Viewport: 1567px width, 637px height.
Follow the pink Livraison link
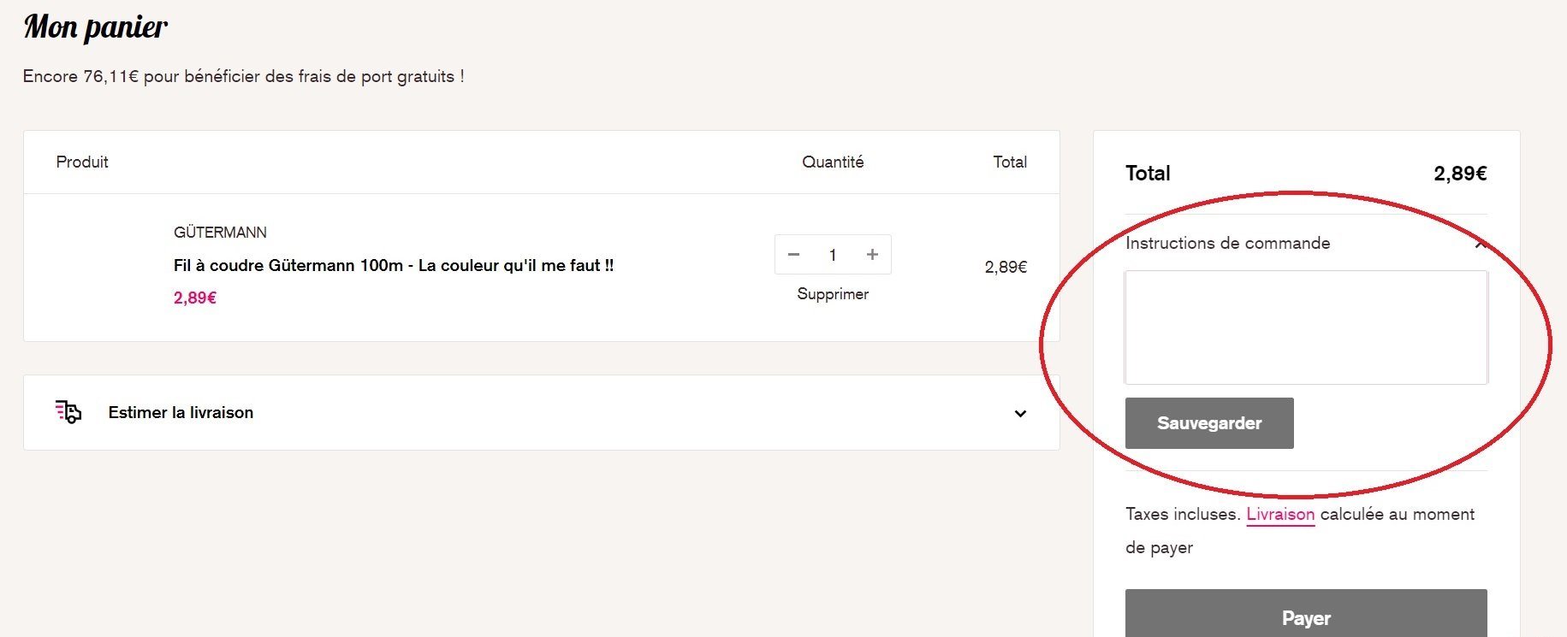[1279, 515]
